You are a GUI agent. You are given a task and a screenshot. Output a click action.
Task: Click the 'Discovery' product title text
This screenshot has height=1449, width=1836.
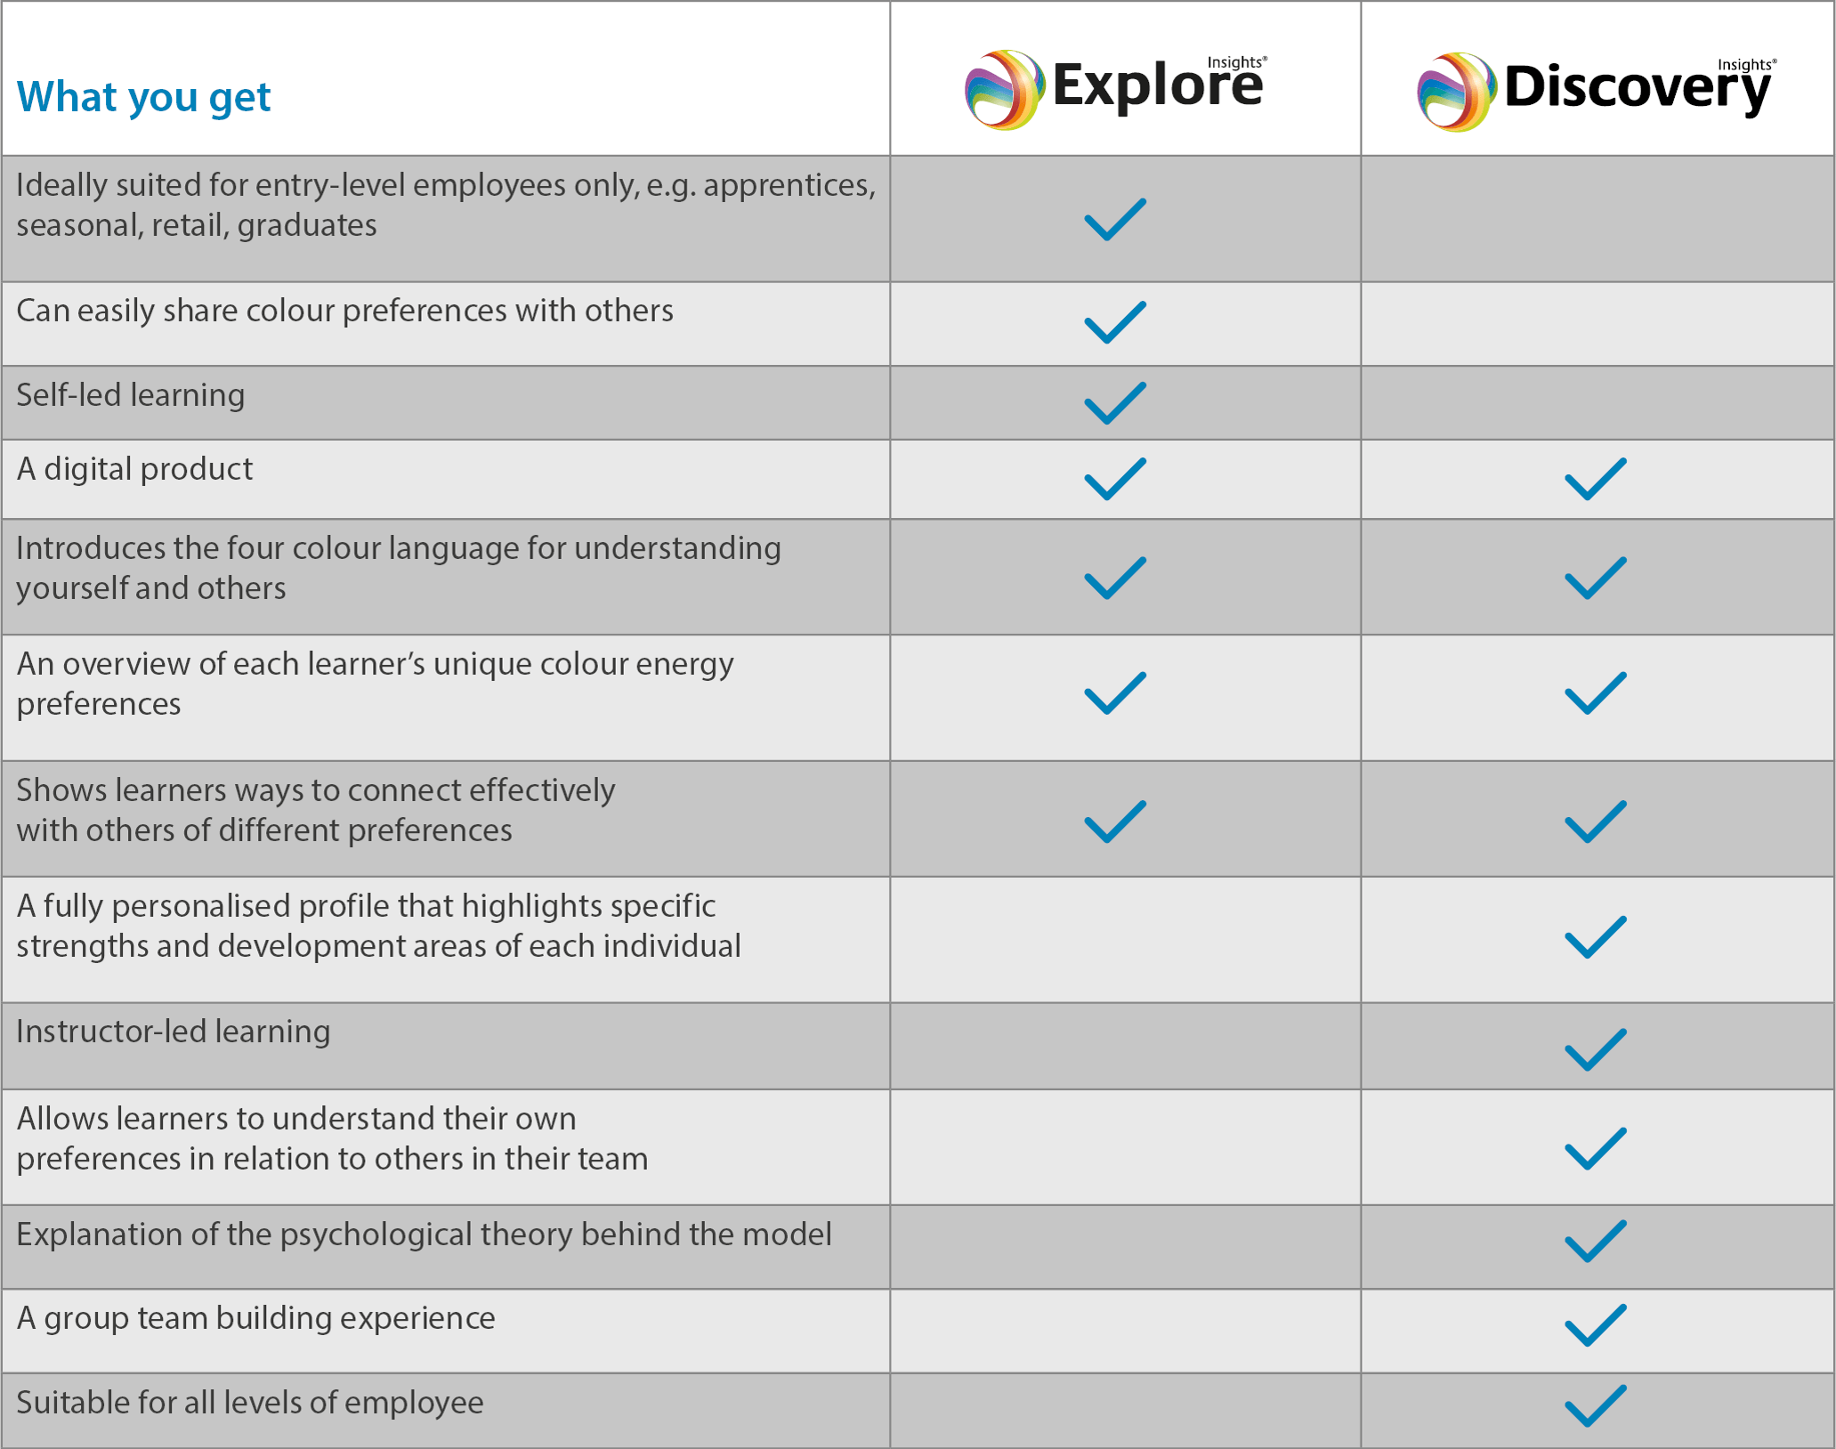click(x=1637, y=88)
